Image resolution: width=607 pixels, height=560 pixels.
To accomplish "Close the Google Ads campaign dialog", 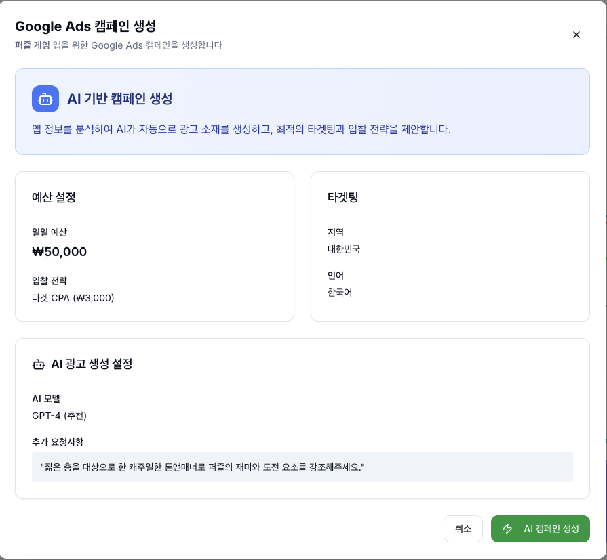I will click(576, 35).
